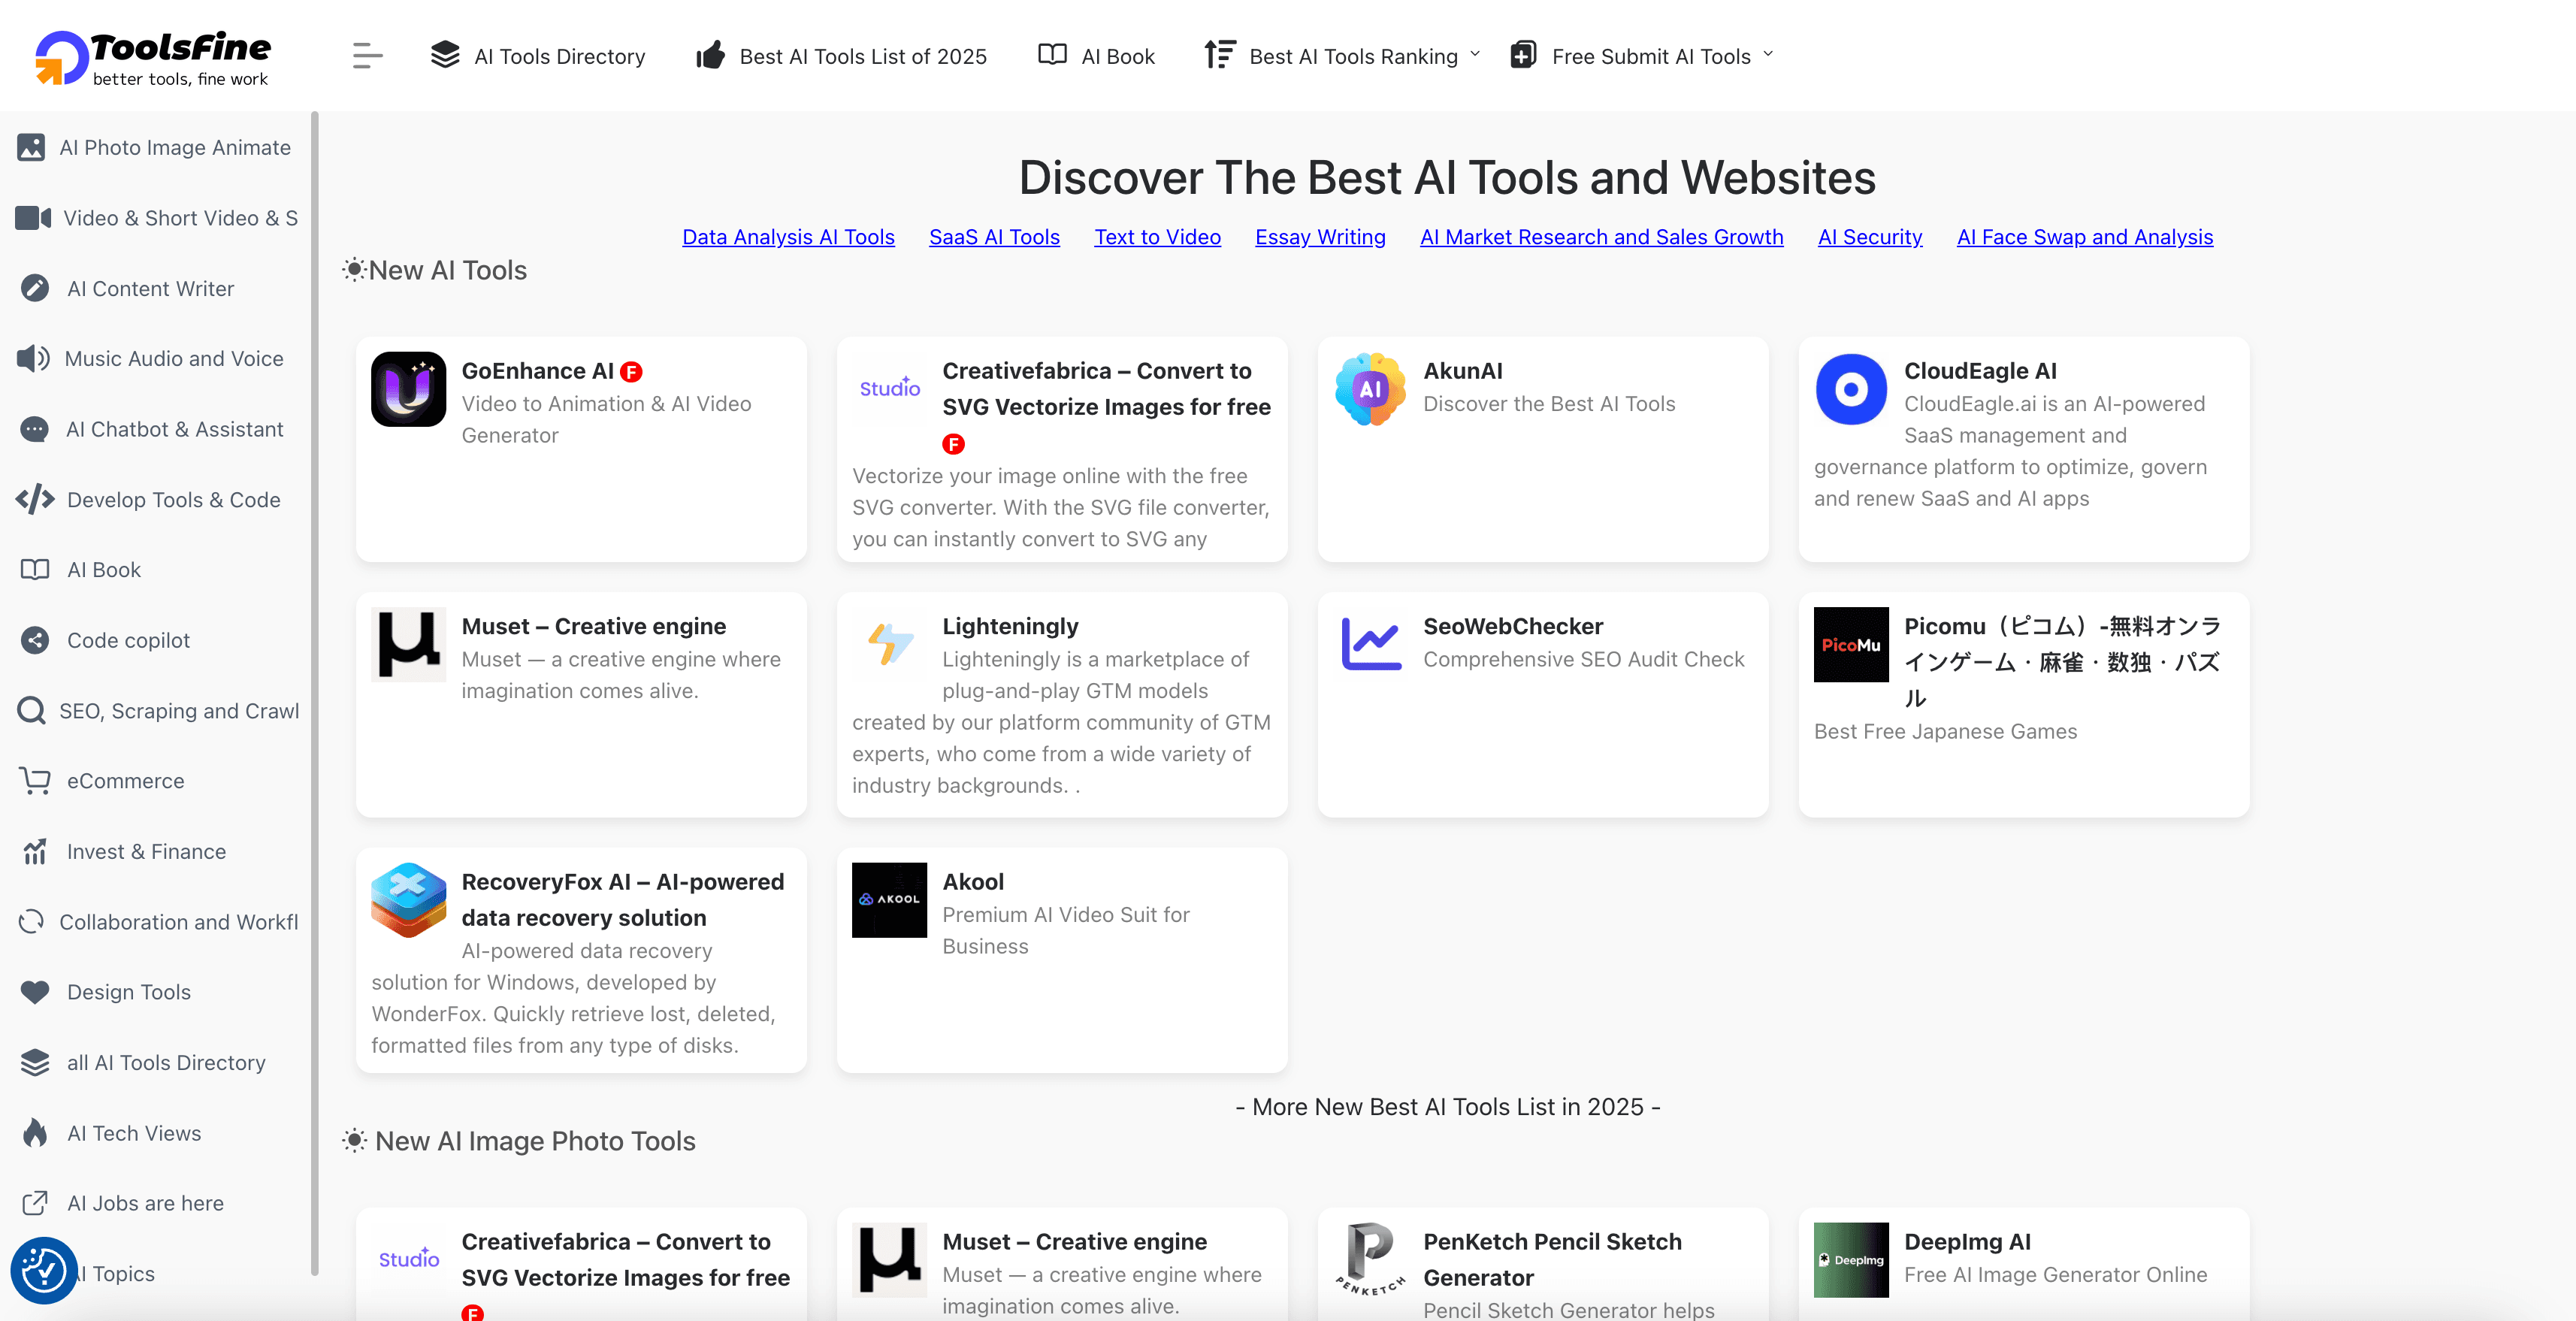Screen dimensions: 2576x1321
Task: Click the AI Jobs external link icon
Action: 35,1203
